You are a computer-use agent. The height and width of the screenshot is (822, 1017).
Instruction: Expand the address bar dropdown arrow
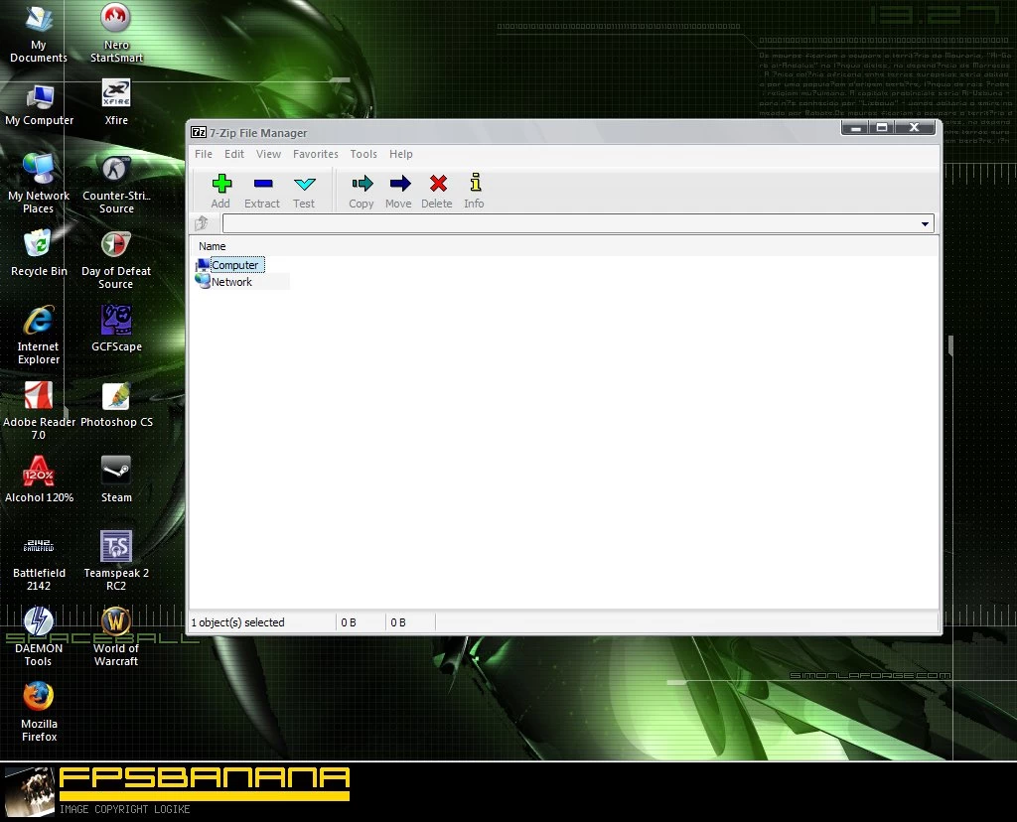tap(925, 223)
